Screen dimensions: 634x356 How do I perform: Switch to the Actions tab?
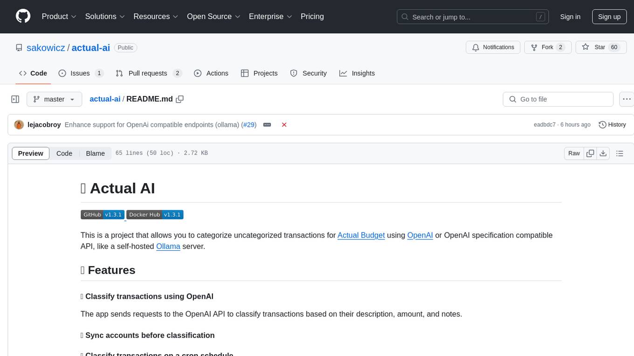tap(211, 73)
